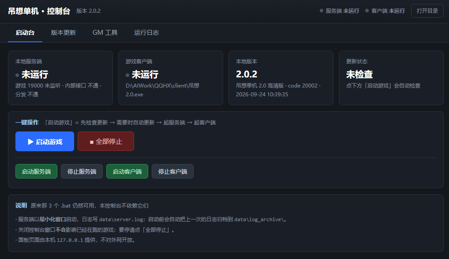Click the data\server.log note line

pyautogui.click(x=151, y=219)
